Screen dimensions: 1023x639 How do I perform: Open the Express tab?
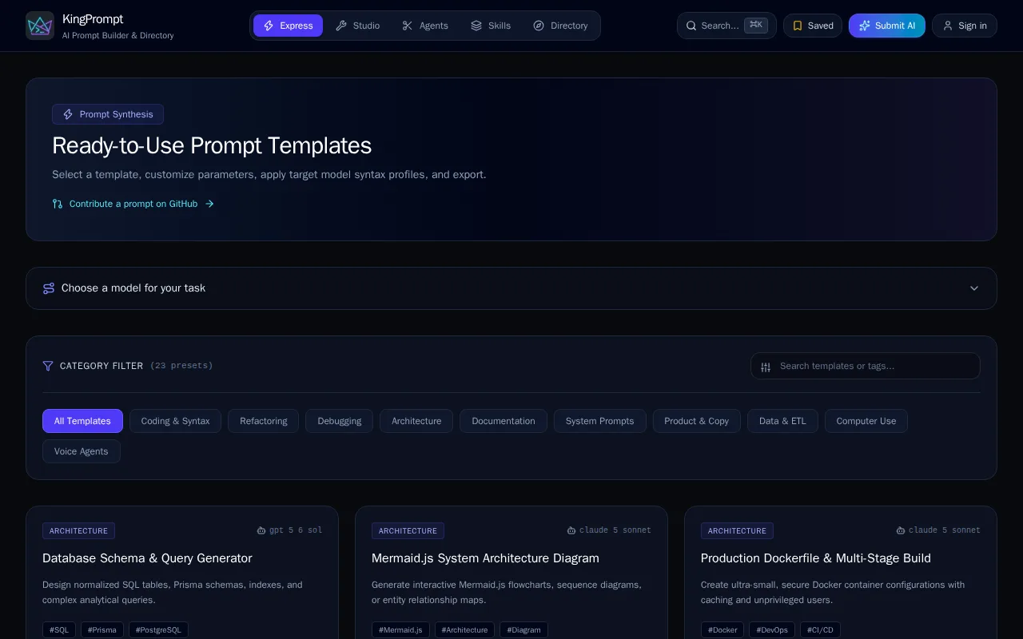288,26
